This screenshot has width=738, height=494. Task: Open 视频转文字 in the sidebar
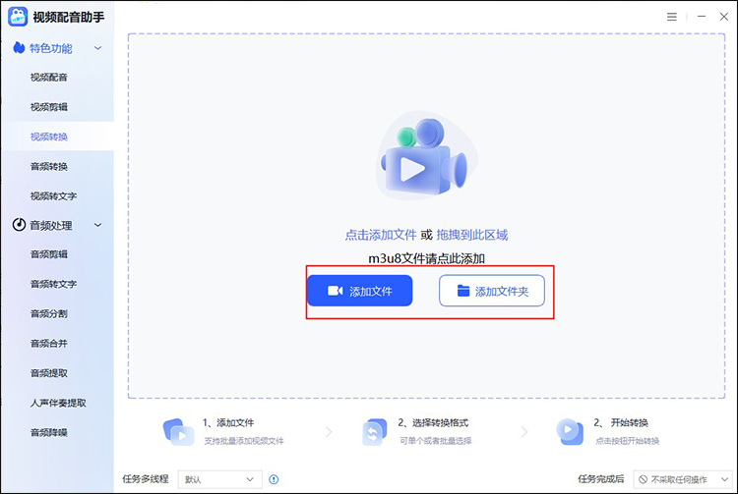[x=53, y=195]
